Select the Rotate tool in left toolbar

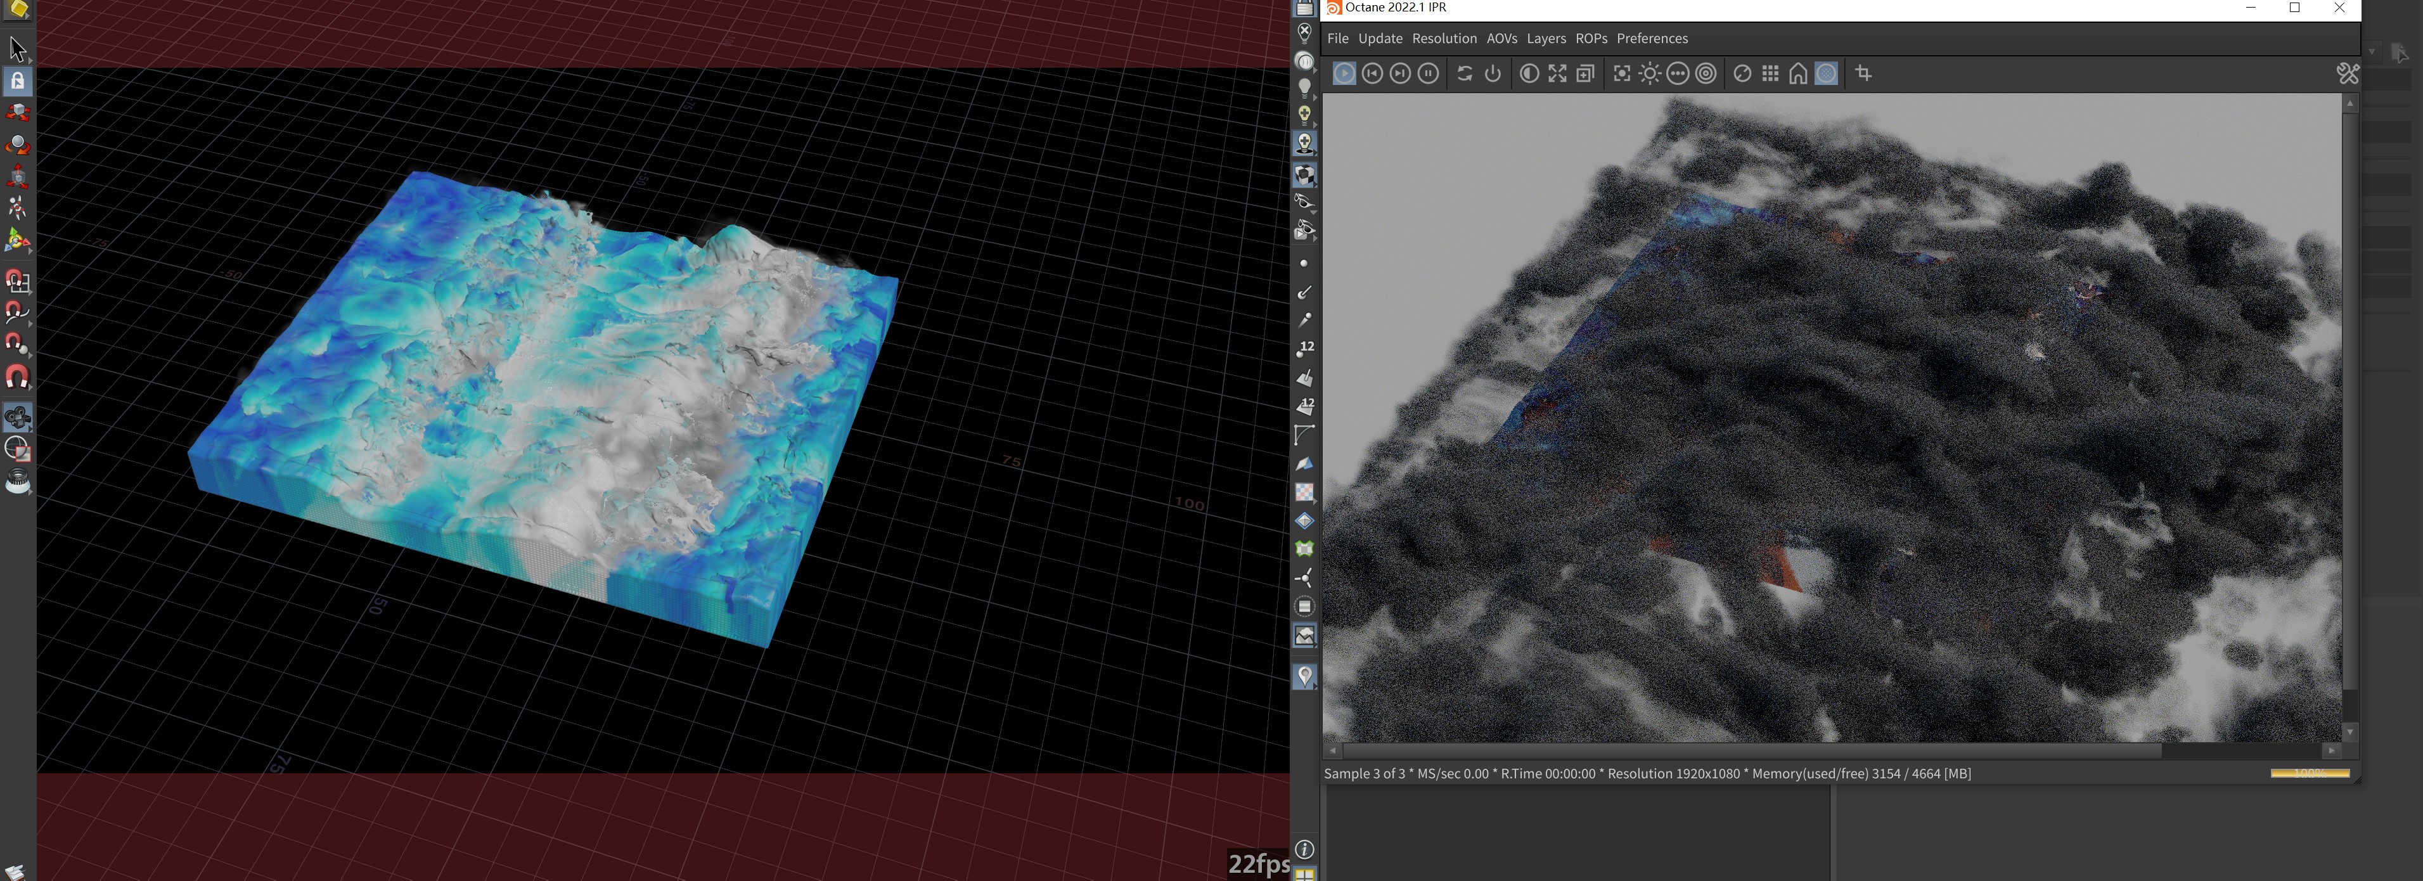[17, 145]
